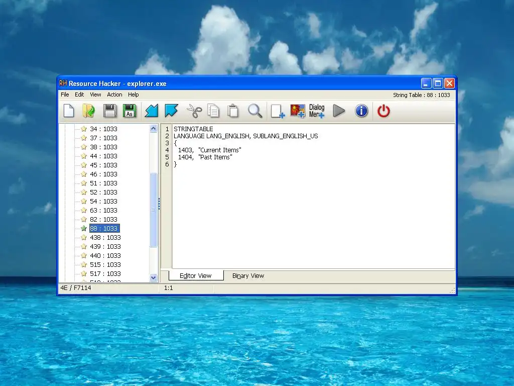Select tree item 44 : 1033
514x386 pixels.
click(x=103, y=156)
